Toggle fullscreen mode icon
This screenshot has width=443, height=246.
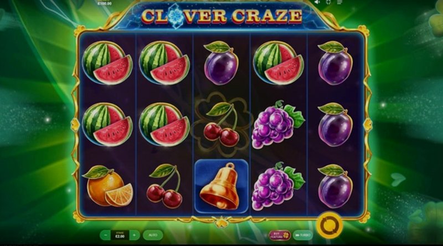[328, 2]
